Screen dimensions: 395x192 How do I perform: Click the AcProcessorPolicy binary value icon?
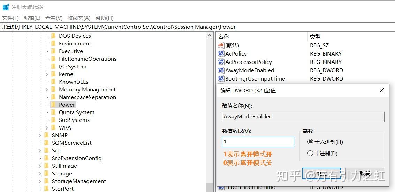[x=221, y=62]
